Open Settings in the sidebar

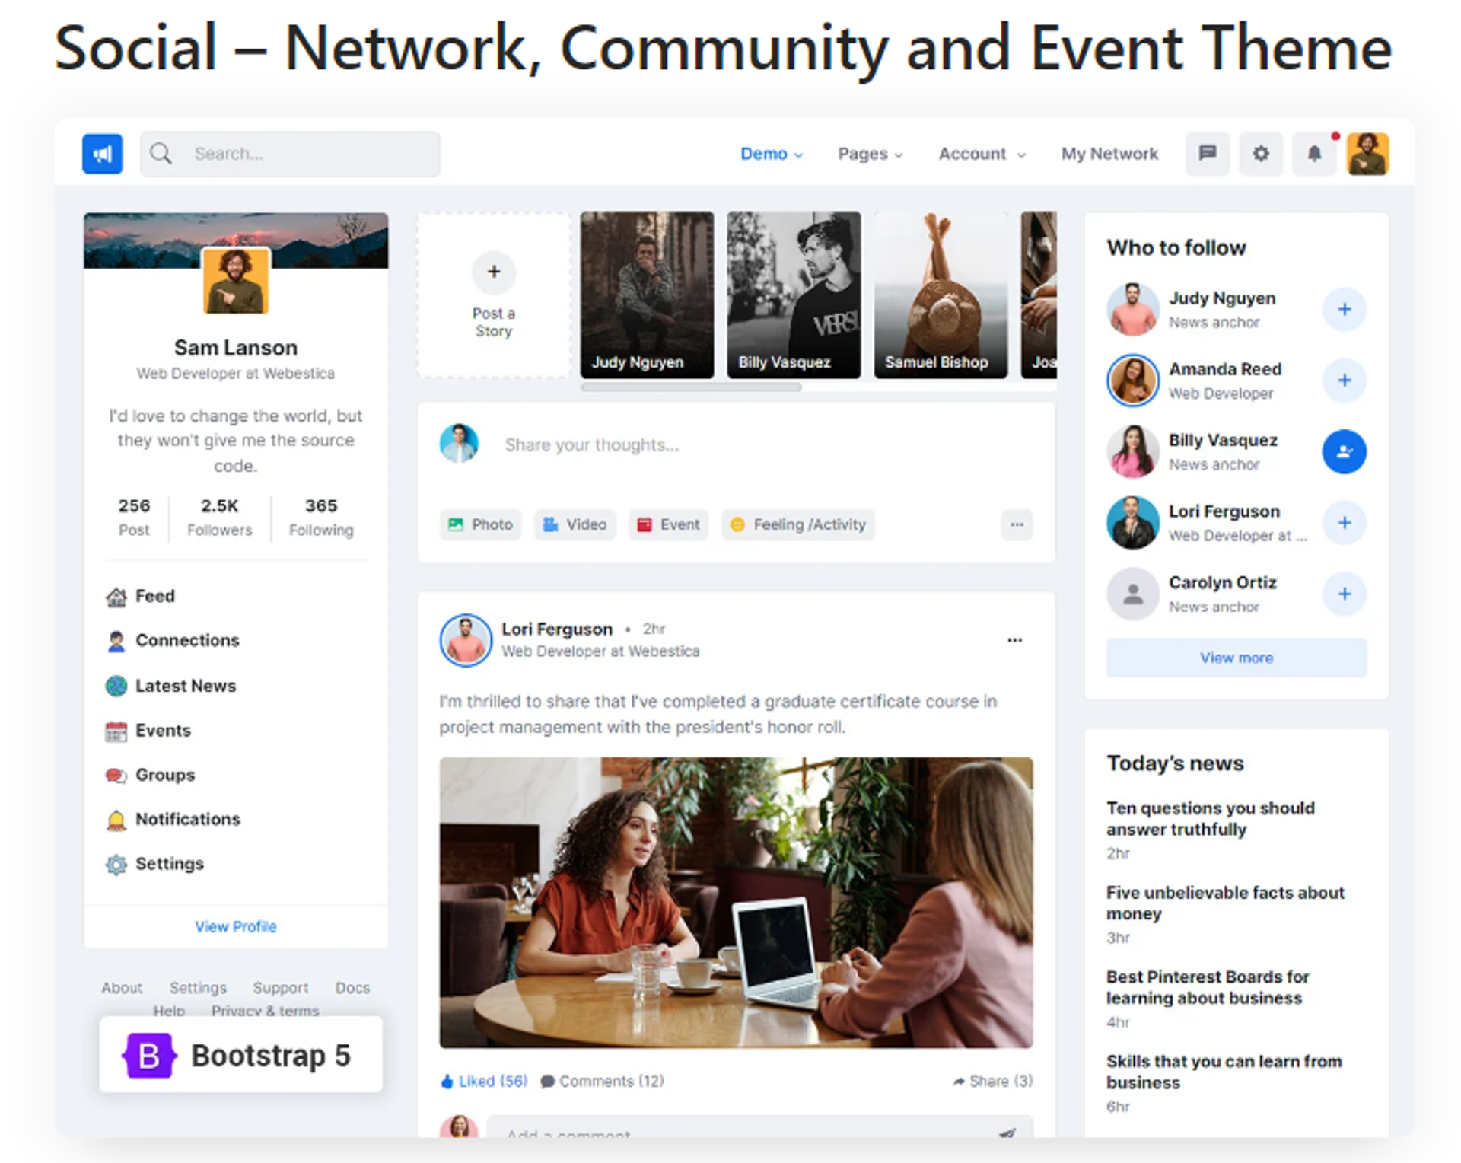tap(155, 864)
